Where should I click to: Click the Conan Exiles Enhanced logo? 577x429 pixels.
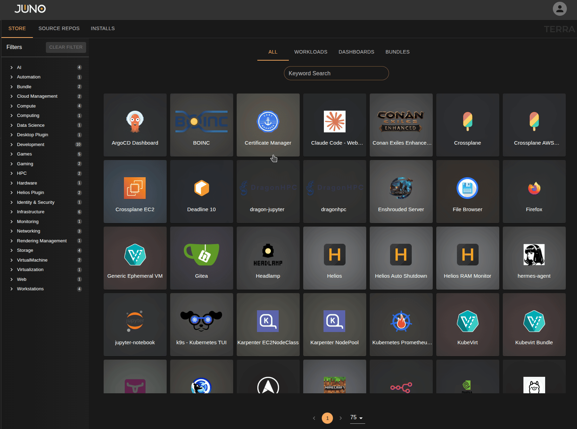coord(401,122)
